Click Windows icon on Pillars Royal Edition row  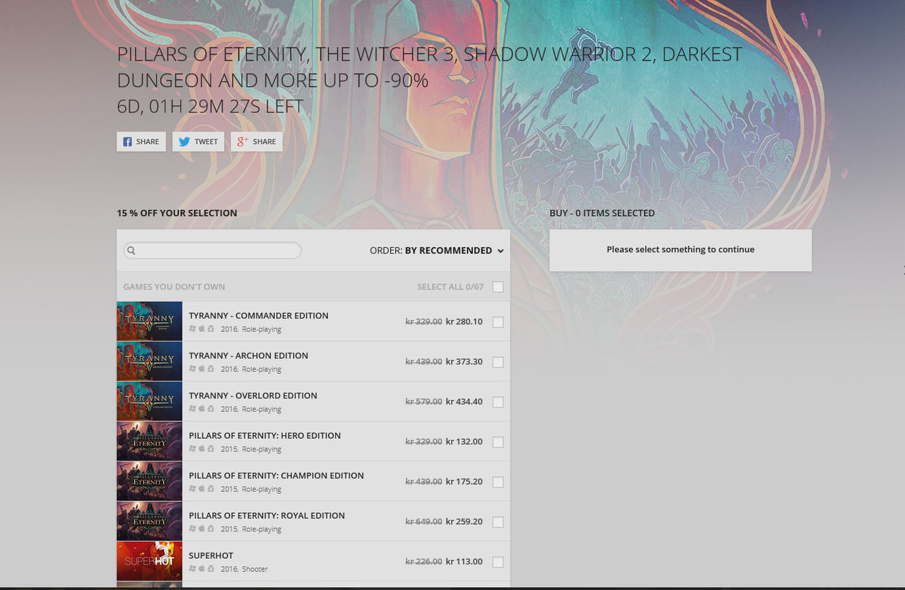click(x=192, y=529)
